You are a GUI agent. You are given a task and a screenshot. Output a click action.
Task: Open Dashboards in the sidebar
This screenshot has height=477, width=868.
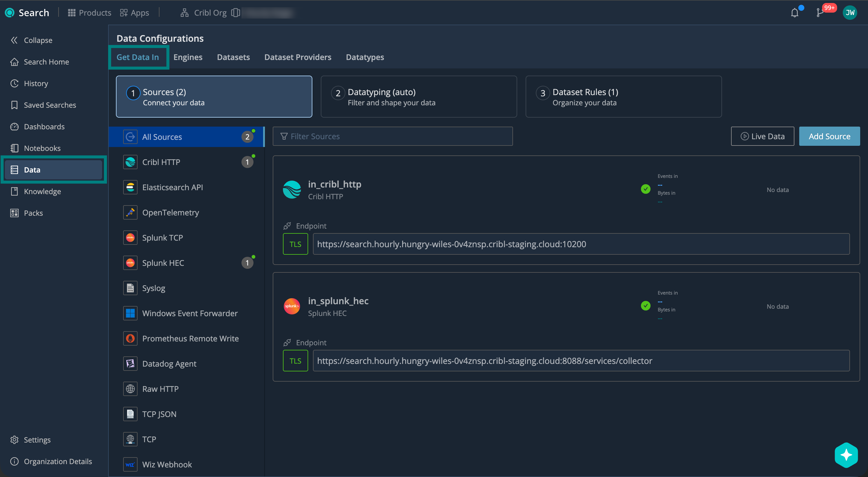38,126
